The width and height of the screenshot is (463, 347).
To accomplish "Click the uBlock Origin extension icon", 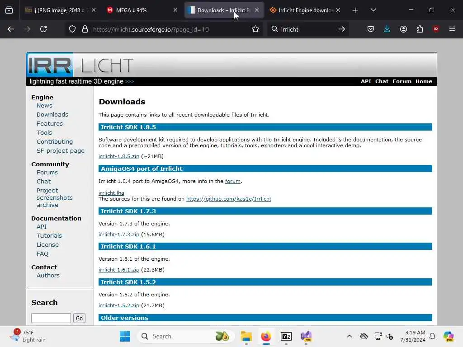I will click(x=436, y=28).
